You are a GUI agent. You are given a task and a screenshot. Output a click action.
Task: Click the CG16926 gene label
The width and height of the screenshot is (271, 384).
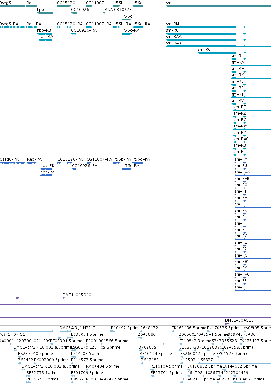[80, 10]
